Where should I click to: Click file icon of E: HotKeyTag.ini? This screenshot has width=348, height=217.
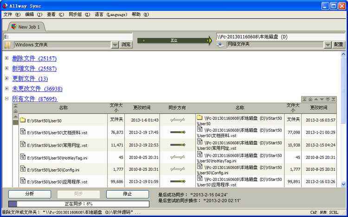pos(23,157)
